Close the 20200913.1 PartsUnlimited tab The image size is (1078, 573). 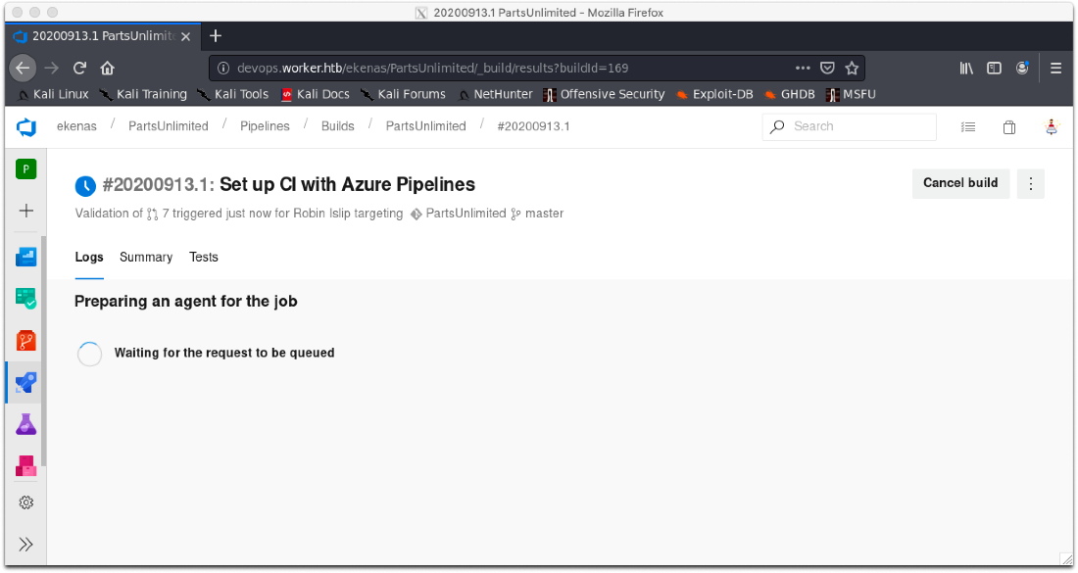[185, 36]
